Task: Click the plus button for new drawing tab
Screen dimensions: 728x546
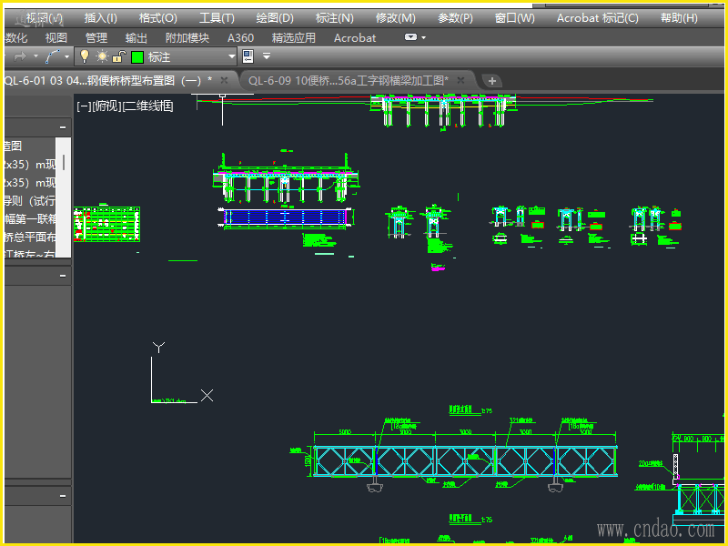Action: coord(492,81)
